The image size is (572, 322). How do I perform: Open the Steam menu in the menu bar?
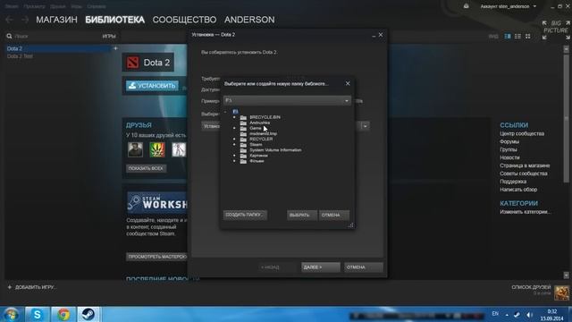12,6
